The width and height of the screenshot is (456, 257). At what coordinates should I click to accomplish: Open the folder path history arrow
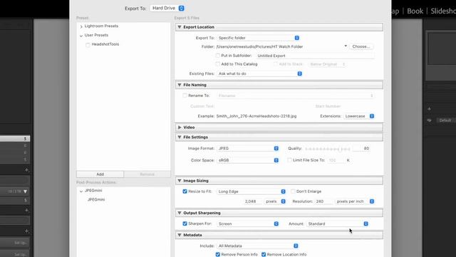click(x=346, y=46)
